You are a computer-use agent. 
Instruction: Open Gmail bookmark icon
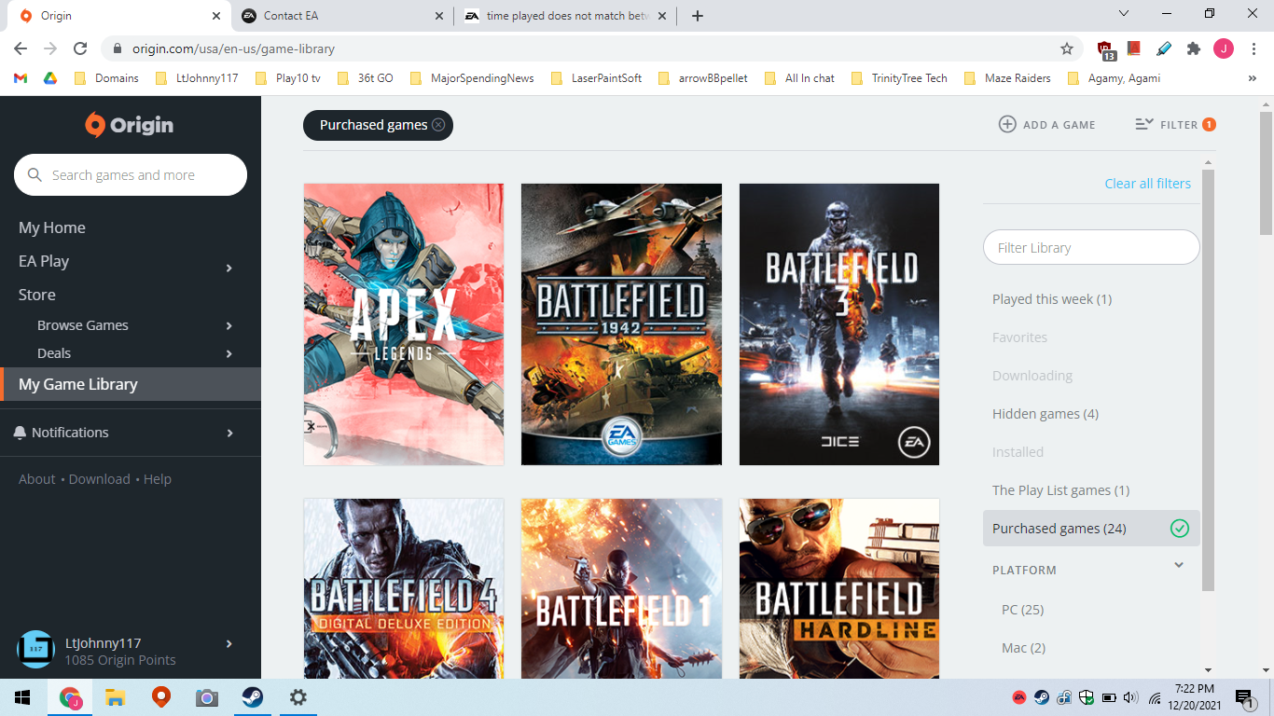[x=21, y=78]
